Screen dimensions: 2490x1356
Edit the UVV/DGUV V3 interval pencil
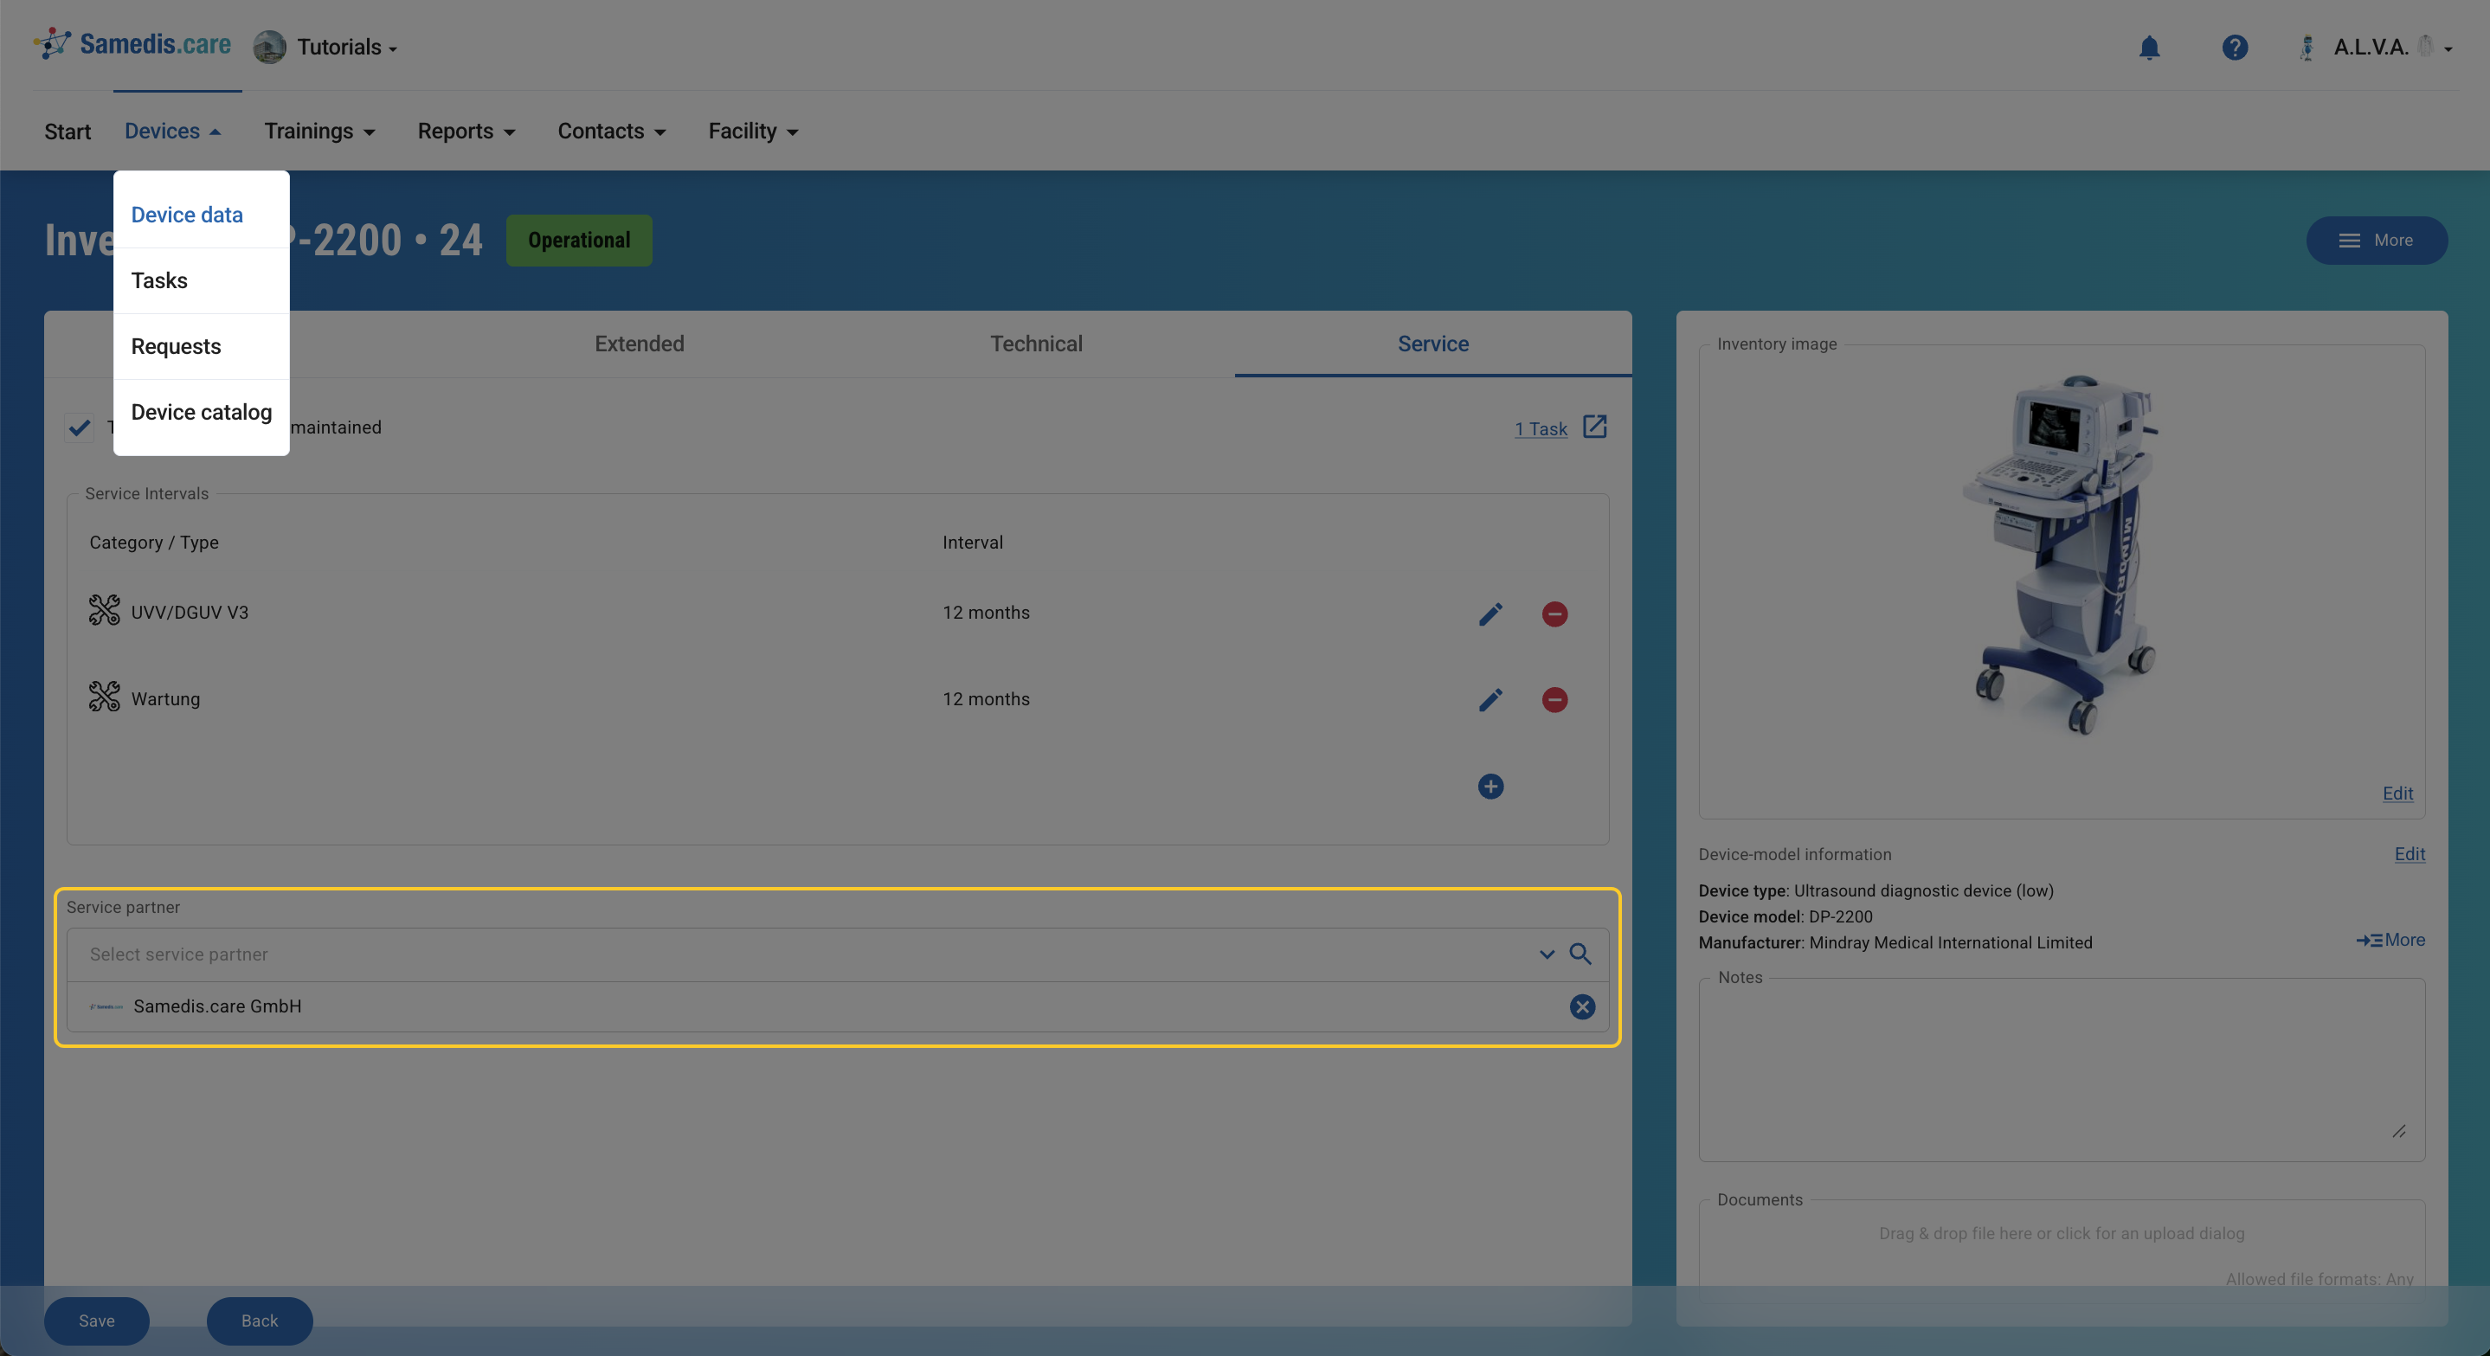[1489, 614]
